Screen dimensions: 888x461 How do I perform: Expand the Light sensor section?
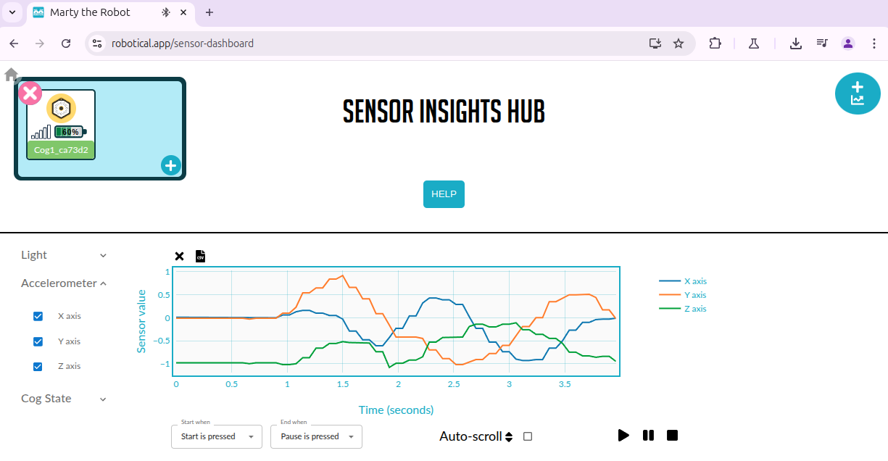[103, 255]
